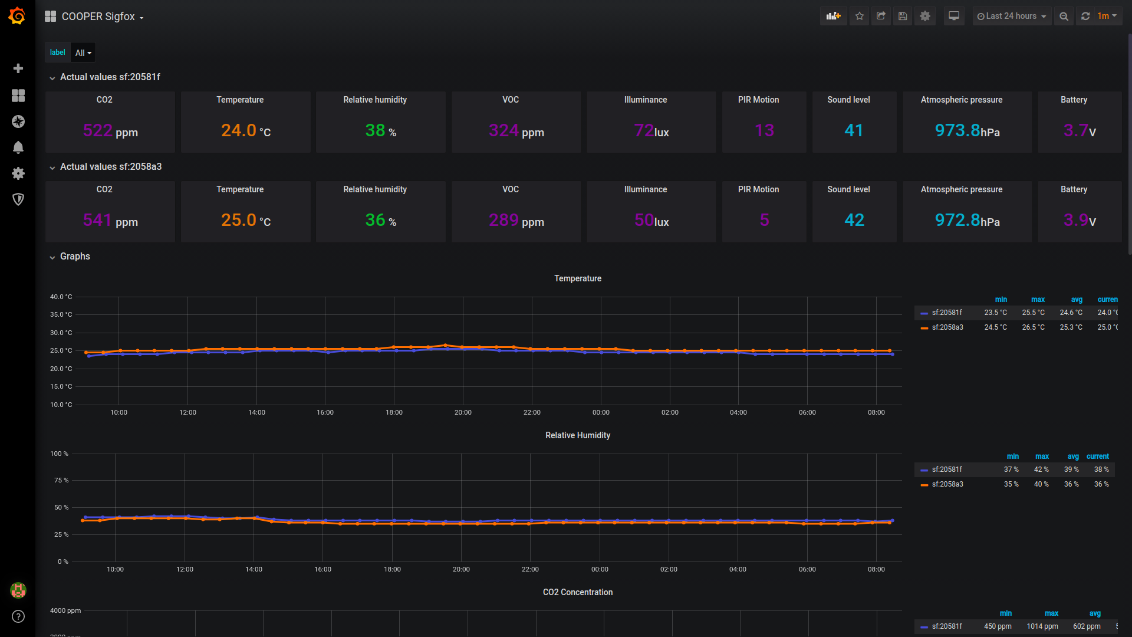Image resolution: width=1132 pixels, height=637 pixels.
Task: Collapse the Actual values sf:20581f row
Action: pos(110,77)
